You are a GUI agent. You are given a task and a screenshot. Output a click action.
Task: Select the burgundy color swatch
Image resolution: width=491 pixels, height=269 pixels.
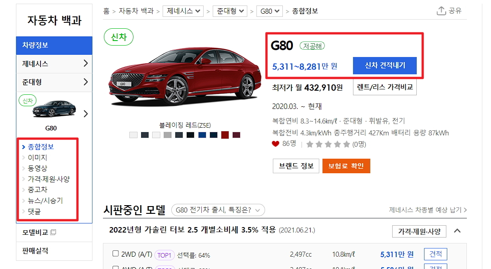click(x=236, y=135)
